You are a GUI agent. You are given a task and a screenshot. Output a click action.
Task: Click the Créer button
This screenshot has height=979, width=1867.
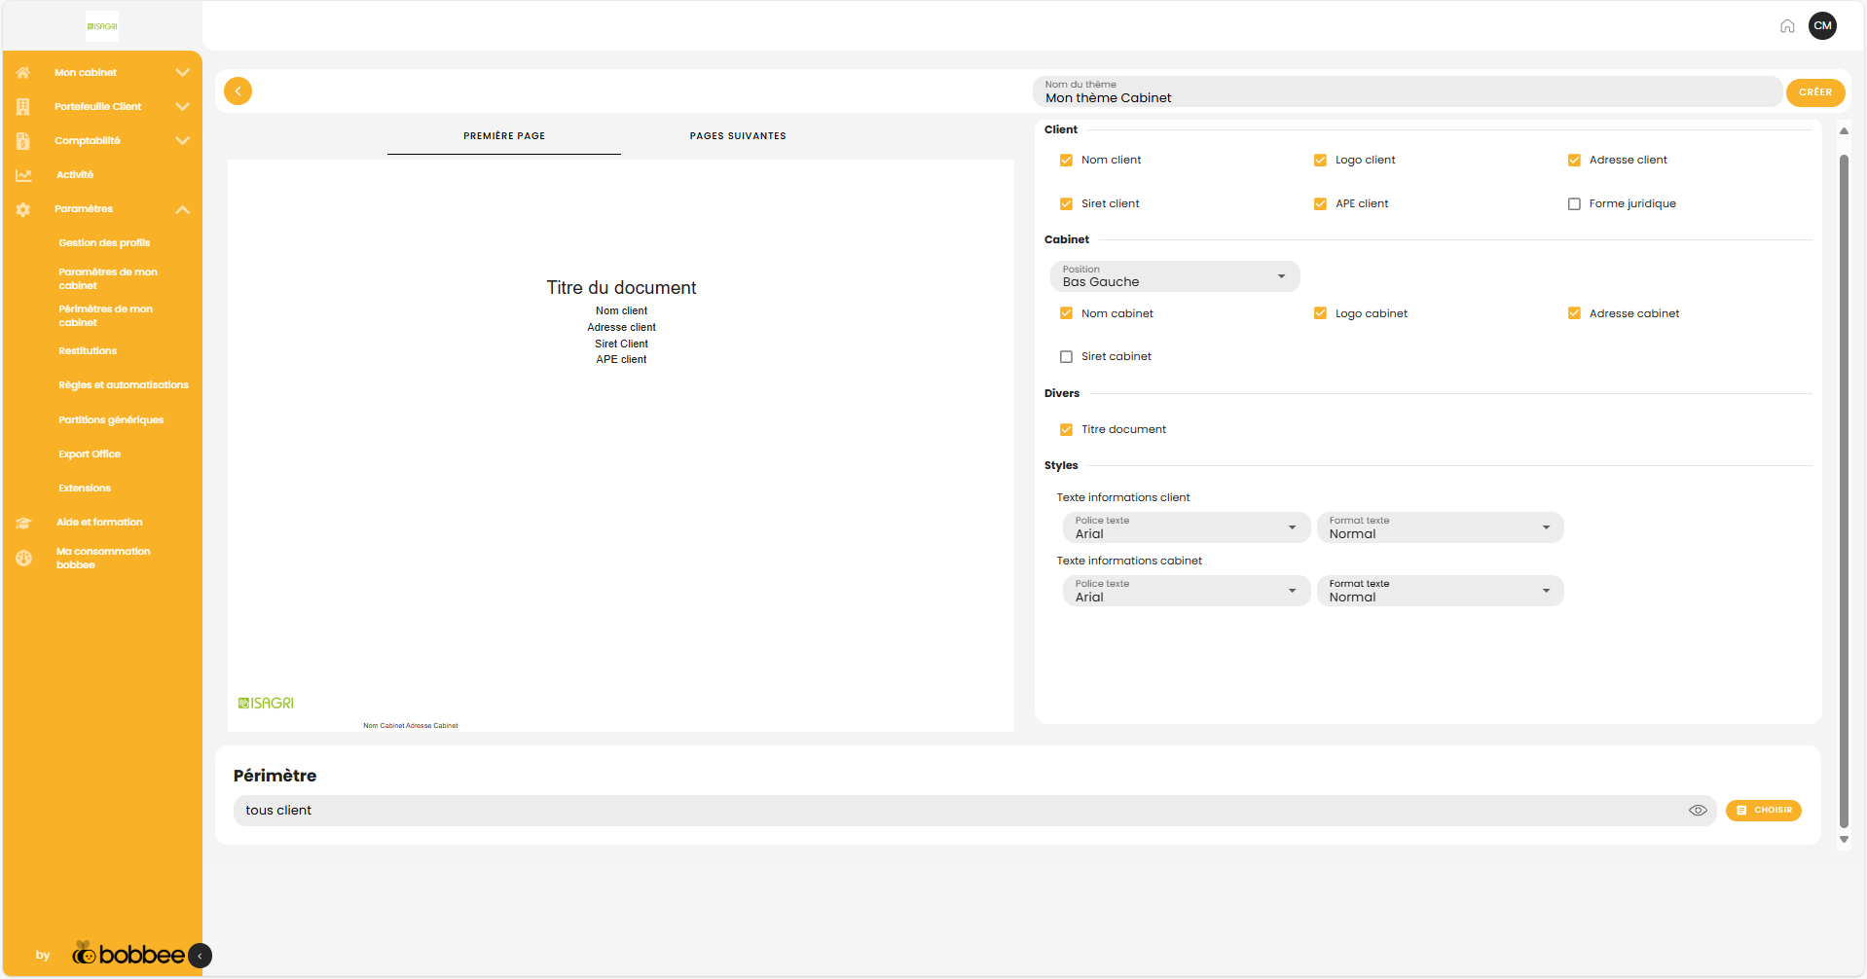tap(1815, 92)
